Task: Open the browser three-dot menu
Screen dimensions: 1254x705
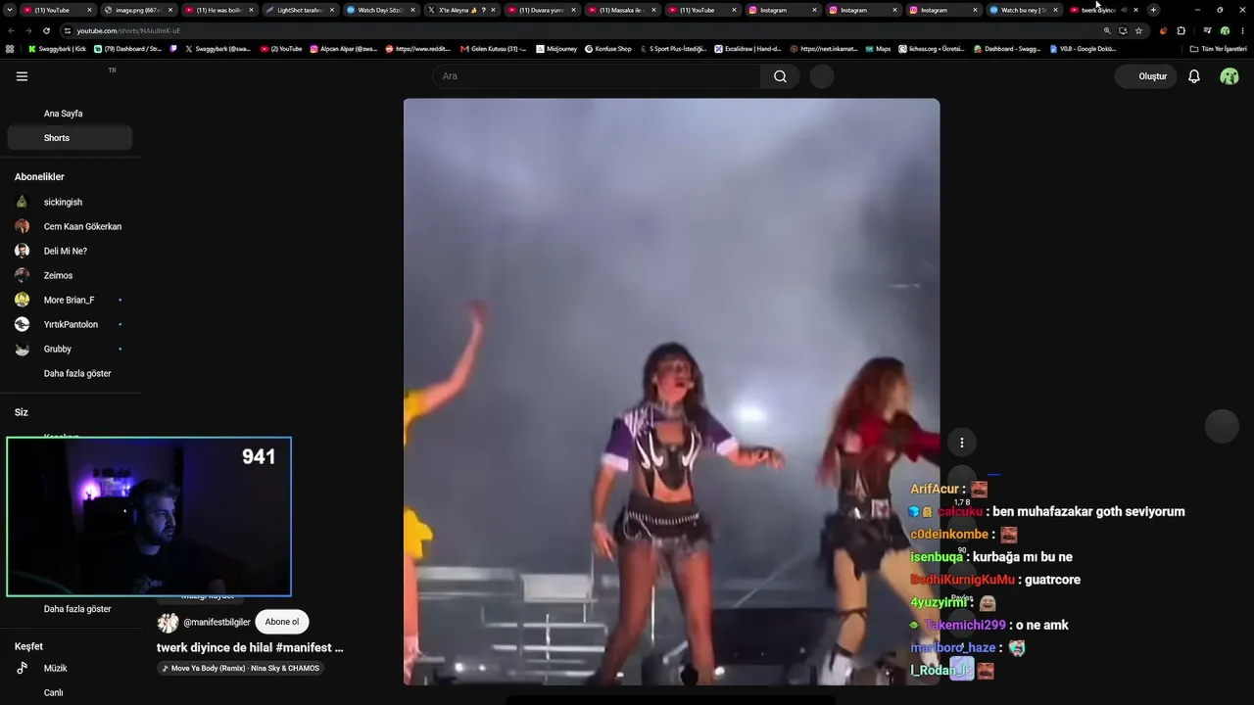Action: click(1242, 30)
